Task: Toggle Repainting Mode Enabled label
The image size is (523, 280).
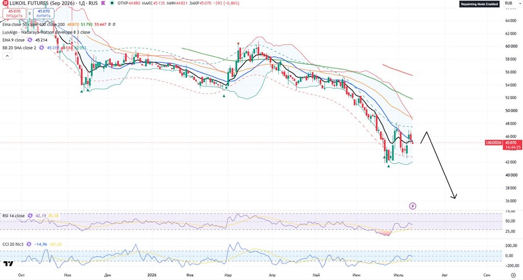Action: [479, 4]
